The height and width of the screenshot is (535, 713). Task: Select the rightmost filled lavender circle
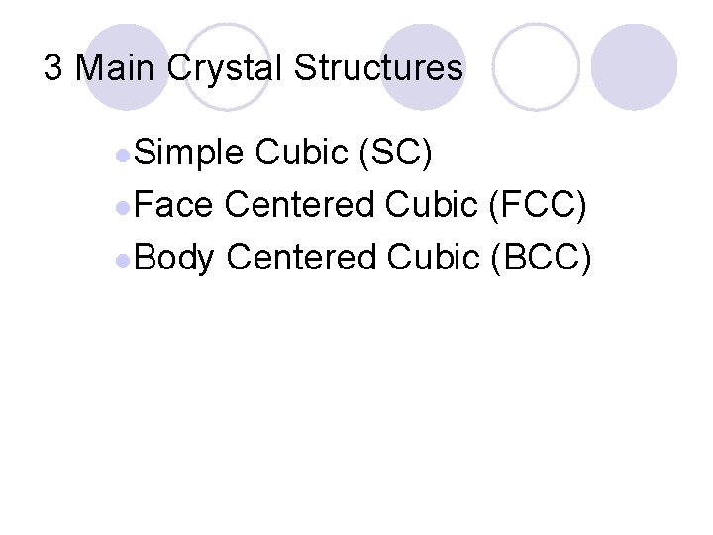tap(635, 65)
